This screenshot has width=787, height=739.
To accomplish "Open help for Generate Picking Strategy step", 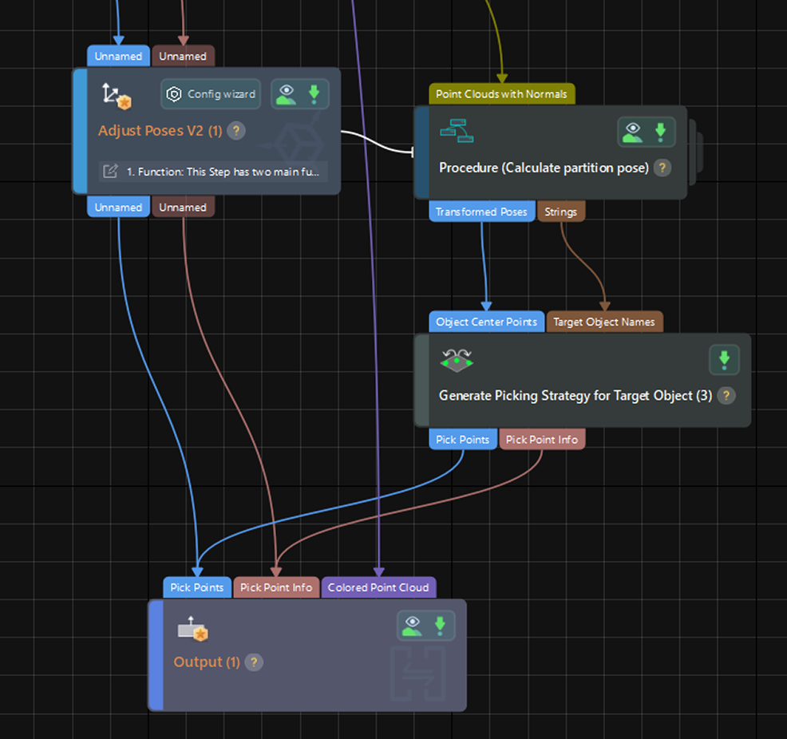I will pos(726,396).
